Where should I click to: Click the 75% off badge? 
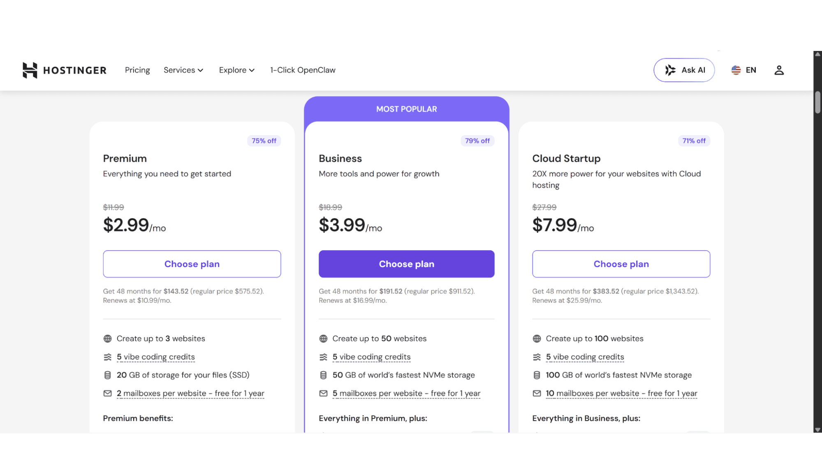coord(264,141)
